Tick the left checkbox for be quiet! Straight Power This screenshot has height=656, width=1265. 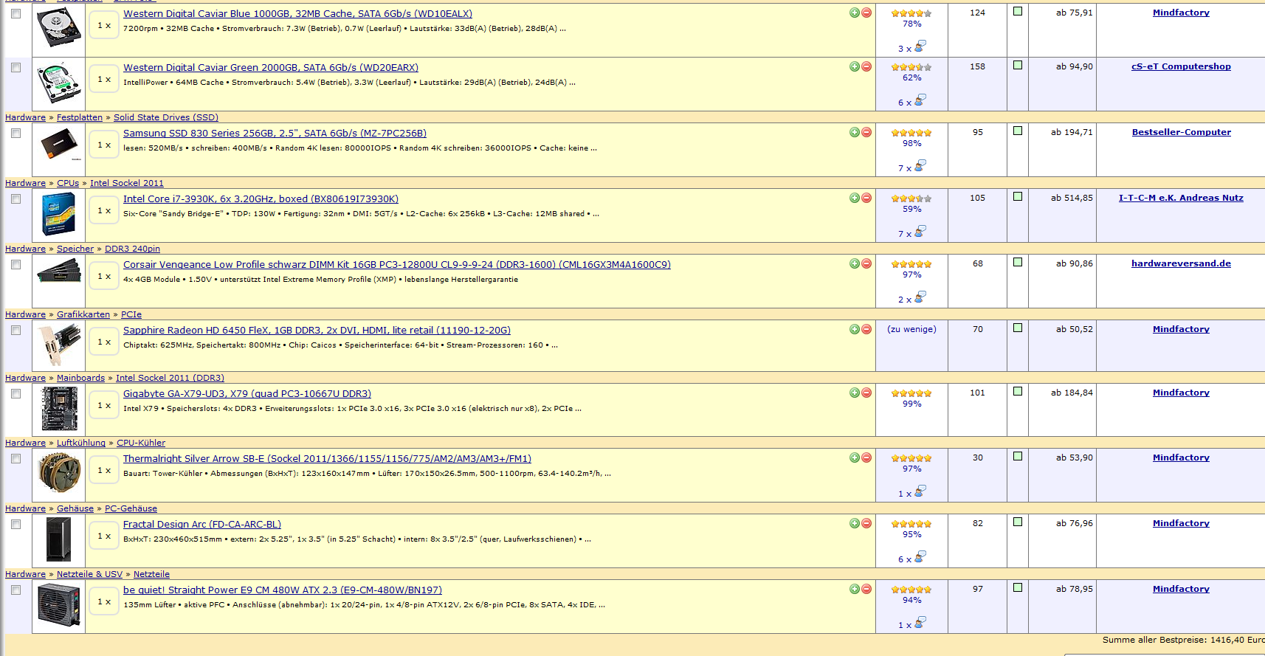(x=15, y=590)
